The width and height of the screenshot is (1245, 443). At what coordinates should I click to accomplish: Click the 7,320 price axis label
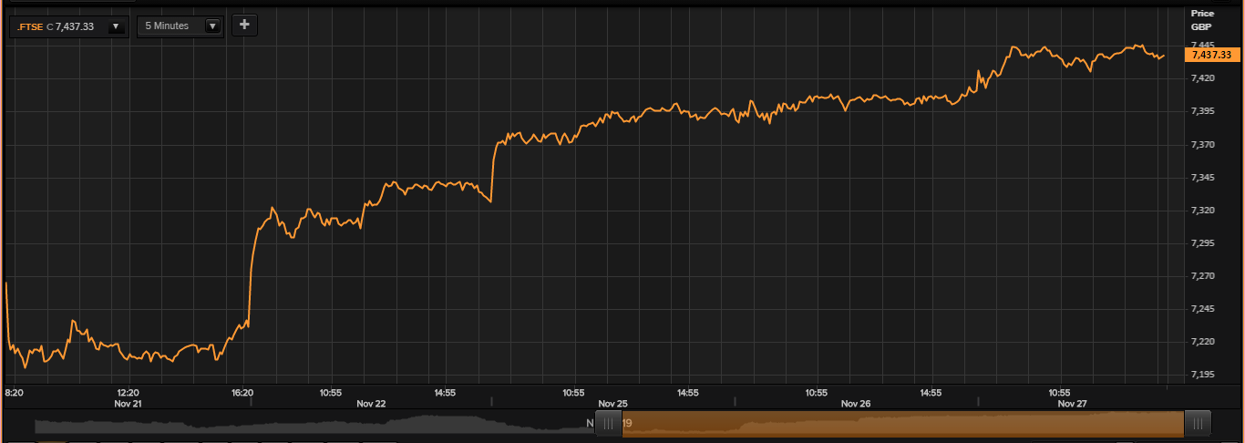(x=1202, y=210)
